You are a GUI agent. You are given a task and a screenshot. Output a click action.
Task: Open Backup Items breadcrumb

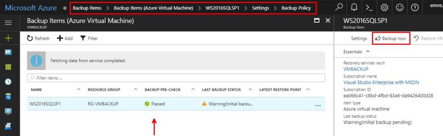pyautogui.click(x=87, y=8)
